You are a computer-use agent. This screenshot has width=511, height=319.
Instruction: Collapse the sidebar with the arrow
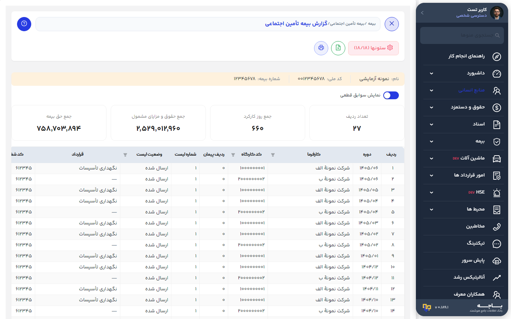422,13
